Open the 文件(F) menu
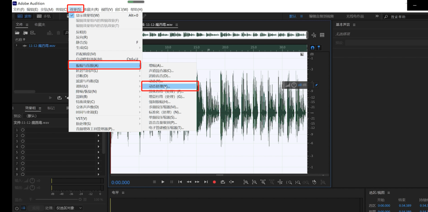 pyautogui.click(x=19, y=9)
